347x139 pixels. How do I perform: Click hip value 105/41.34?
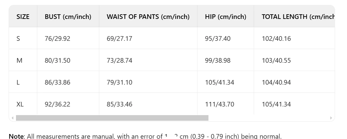[x=219, y=82]
